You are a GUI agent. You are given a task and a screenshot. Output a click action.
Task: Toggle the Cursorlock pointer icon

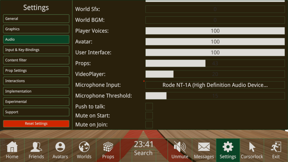point(252,147)
